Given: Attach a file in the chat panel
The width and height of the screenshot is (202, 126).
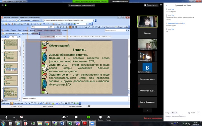Looking at the screenshot, I should [x=192, y=113].
